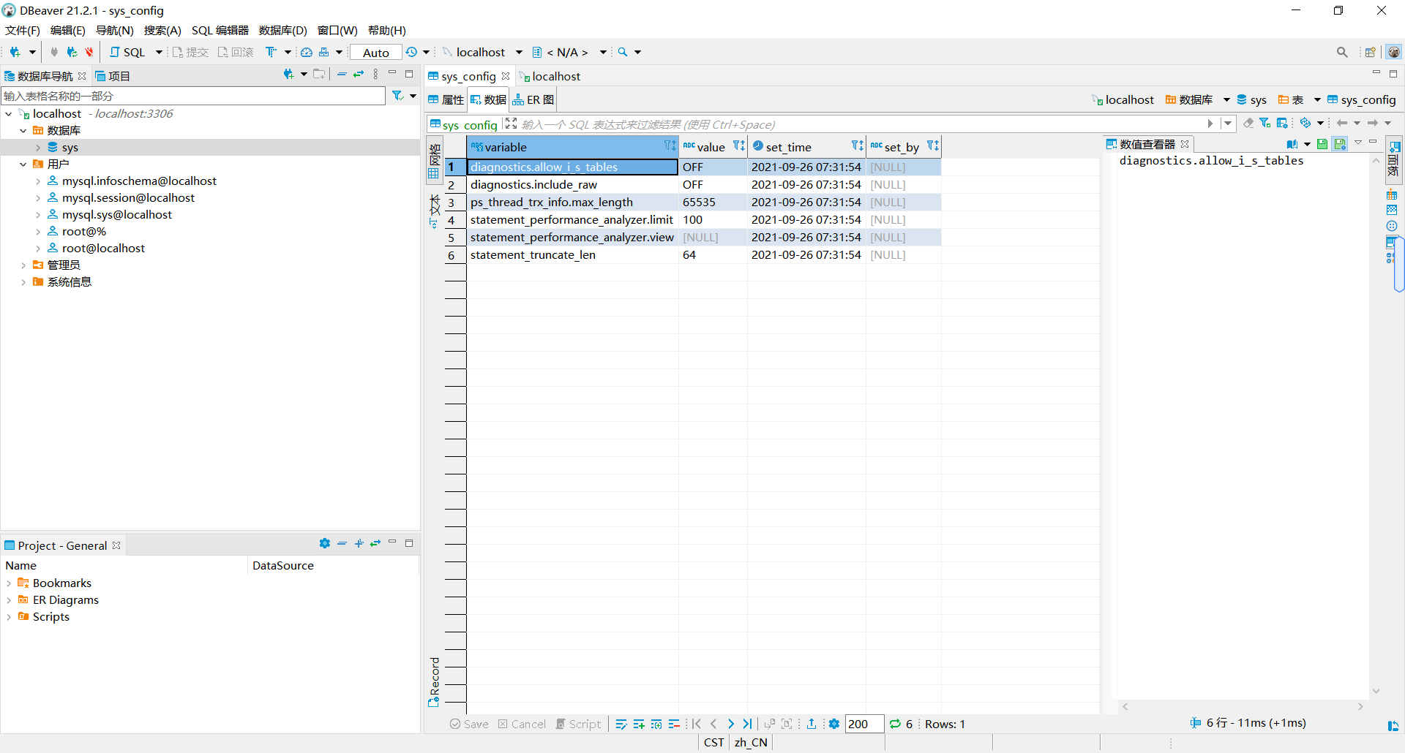1405x753 pixels.
Task: Close the sys_config editor tab
Action: (x=506, y=76)
